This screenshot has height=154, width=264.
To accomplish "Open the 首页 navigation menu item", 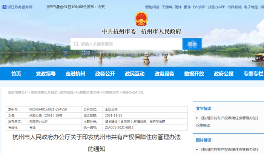I will (16, 74).
